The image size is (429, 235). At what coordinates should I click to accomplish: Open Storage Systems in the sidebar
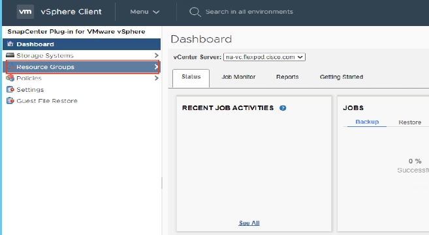tap(82, 55)
